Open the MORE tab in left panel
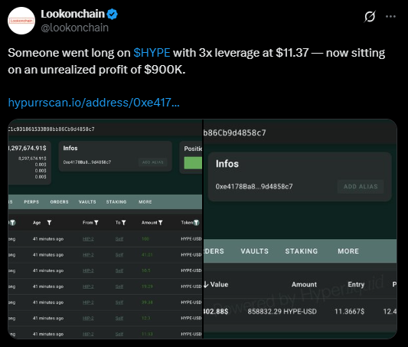The height and width of the screenshot is (347, 408). [x=145, y=202]
